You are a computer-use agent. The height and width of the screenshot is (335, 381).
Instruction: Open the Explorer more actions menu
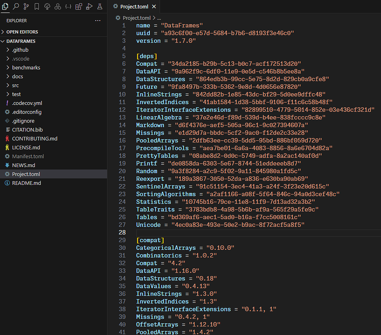tap(98, 20)
